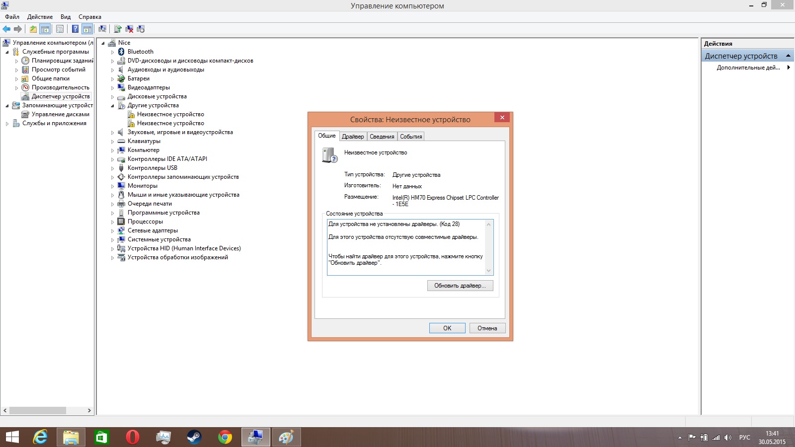Select Управление дисками in the left tree
The height and width of the screenshot is (447, 795).
[60, 114]
